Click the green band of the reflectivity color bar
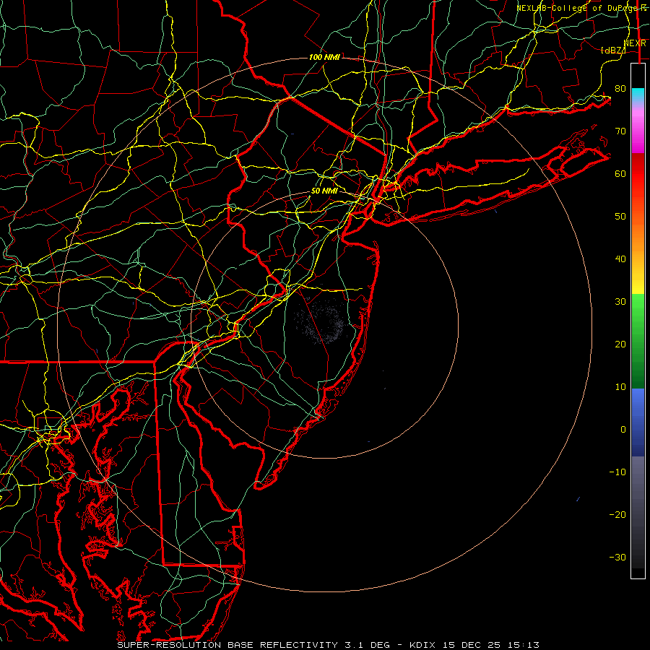Viewport: 650px width, 650px height. (x=638, y=341)
